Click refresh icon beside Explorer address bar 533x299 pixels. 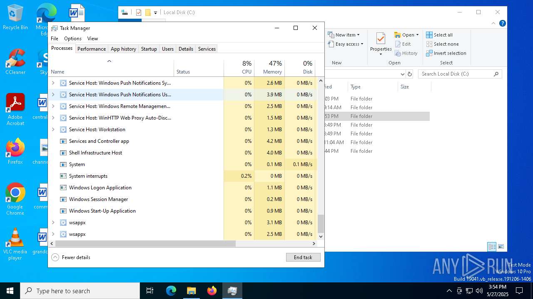410,74
